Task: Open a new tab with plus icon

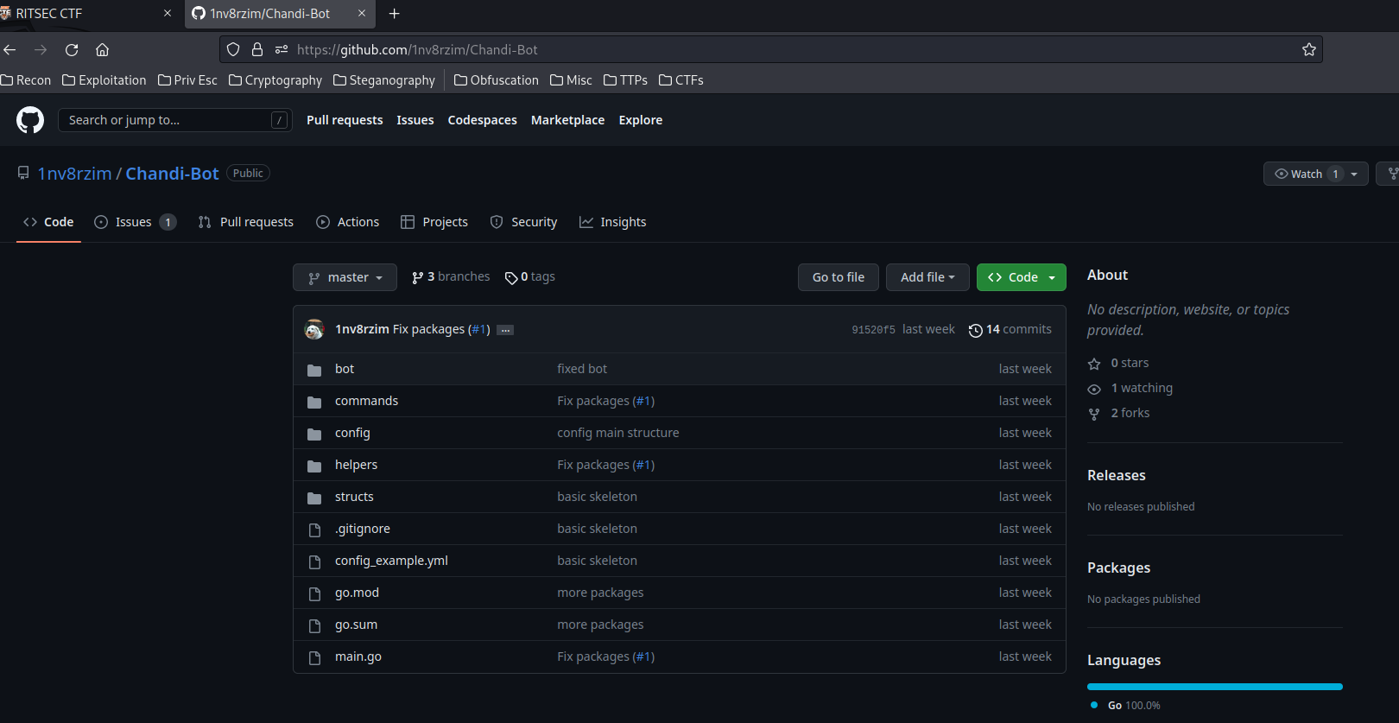Action: [x=395, y=14]
